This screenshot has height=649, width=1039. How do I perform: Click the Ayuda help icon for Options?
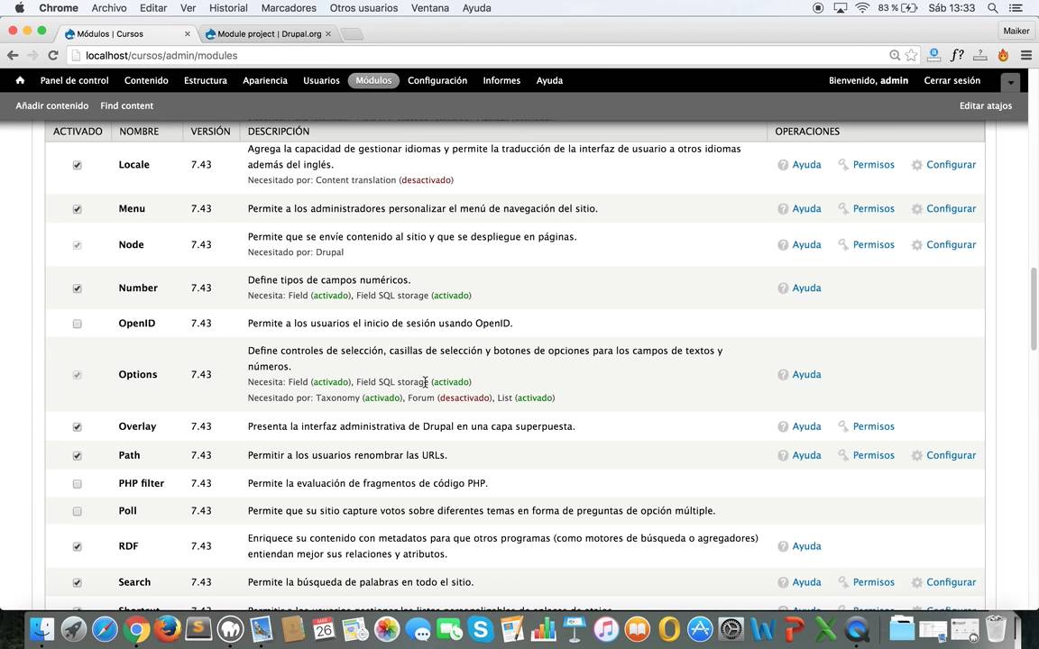tap(783, 375)
